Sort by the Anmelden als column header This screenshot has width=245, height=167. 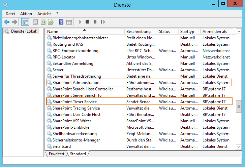point(217,32)
